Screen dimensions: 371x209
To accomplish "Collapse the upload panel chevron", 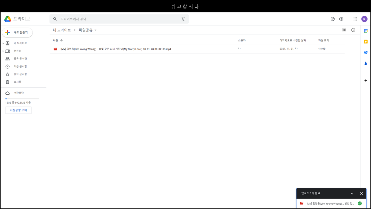I will pos(352,193).
